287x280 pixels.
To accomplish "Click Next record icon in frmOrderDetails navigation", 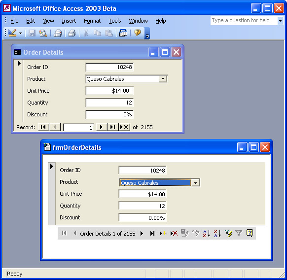I will pos(142,233).
